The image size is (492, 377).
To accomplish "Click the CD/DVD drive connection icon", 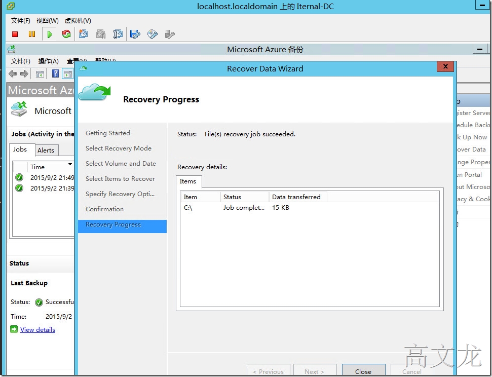I will [x=152, y=34].
